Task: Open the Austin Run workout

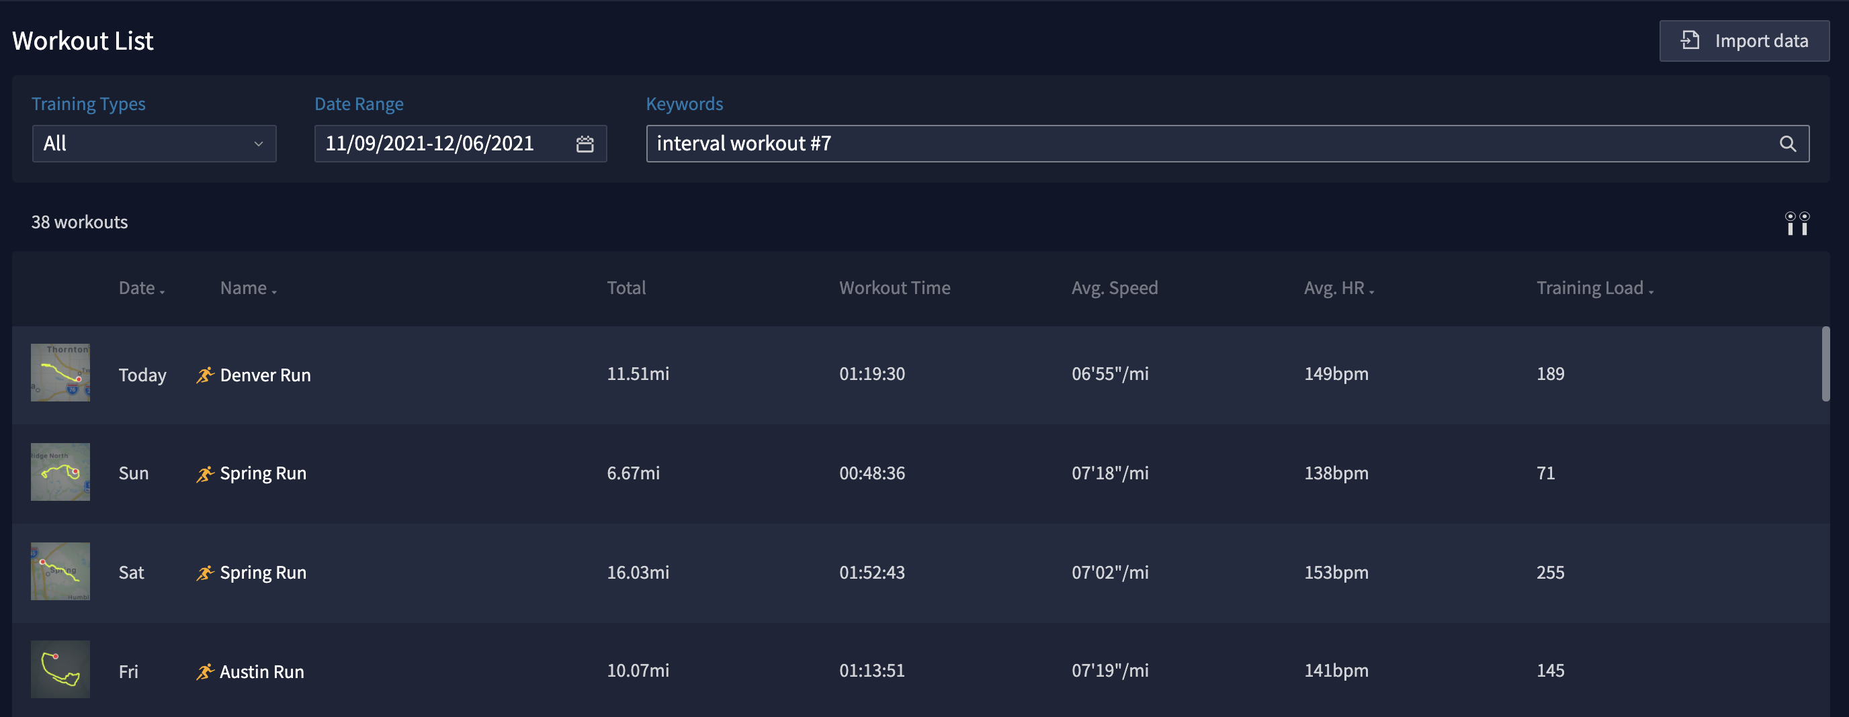Action: [261, 672]
